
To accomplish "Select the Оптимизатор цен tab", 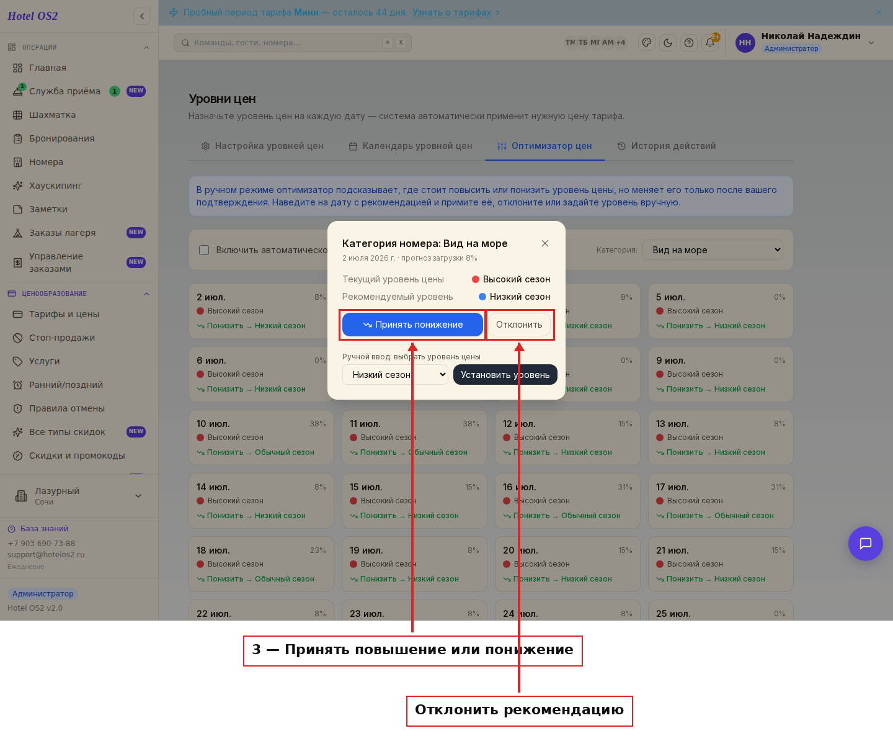I will coord(544,146).
